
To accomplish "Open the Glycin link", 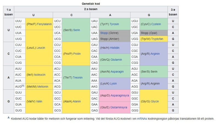I will point(155,101).
